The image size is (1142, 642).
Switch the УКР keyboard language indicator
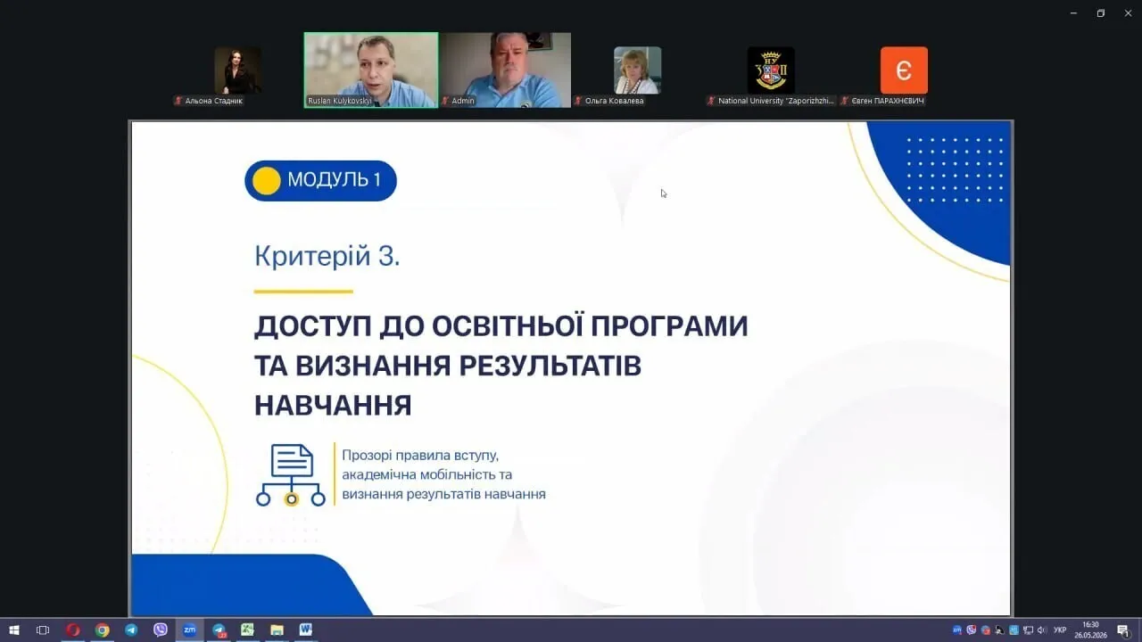pos(1060,630)
